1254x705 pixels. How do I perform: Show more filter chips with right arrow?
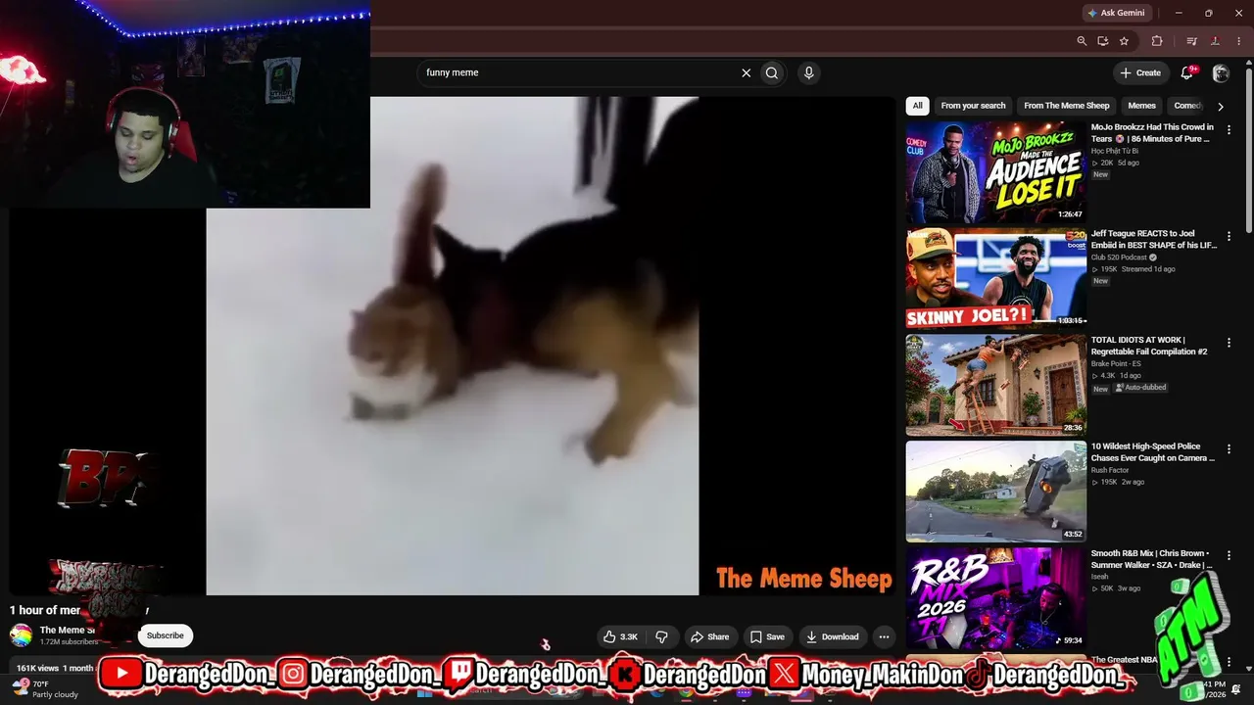(1220, 106)
